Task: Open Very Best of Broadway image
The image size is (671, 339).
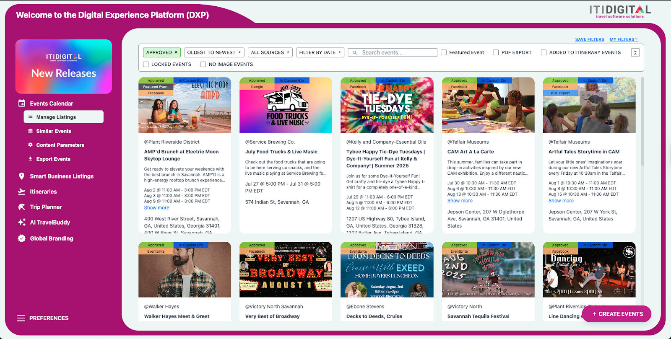Action: point(286,269)
